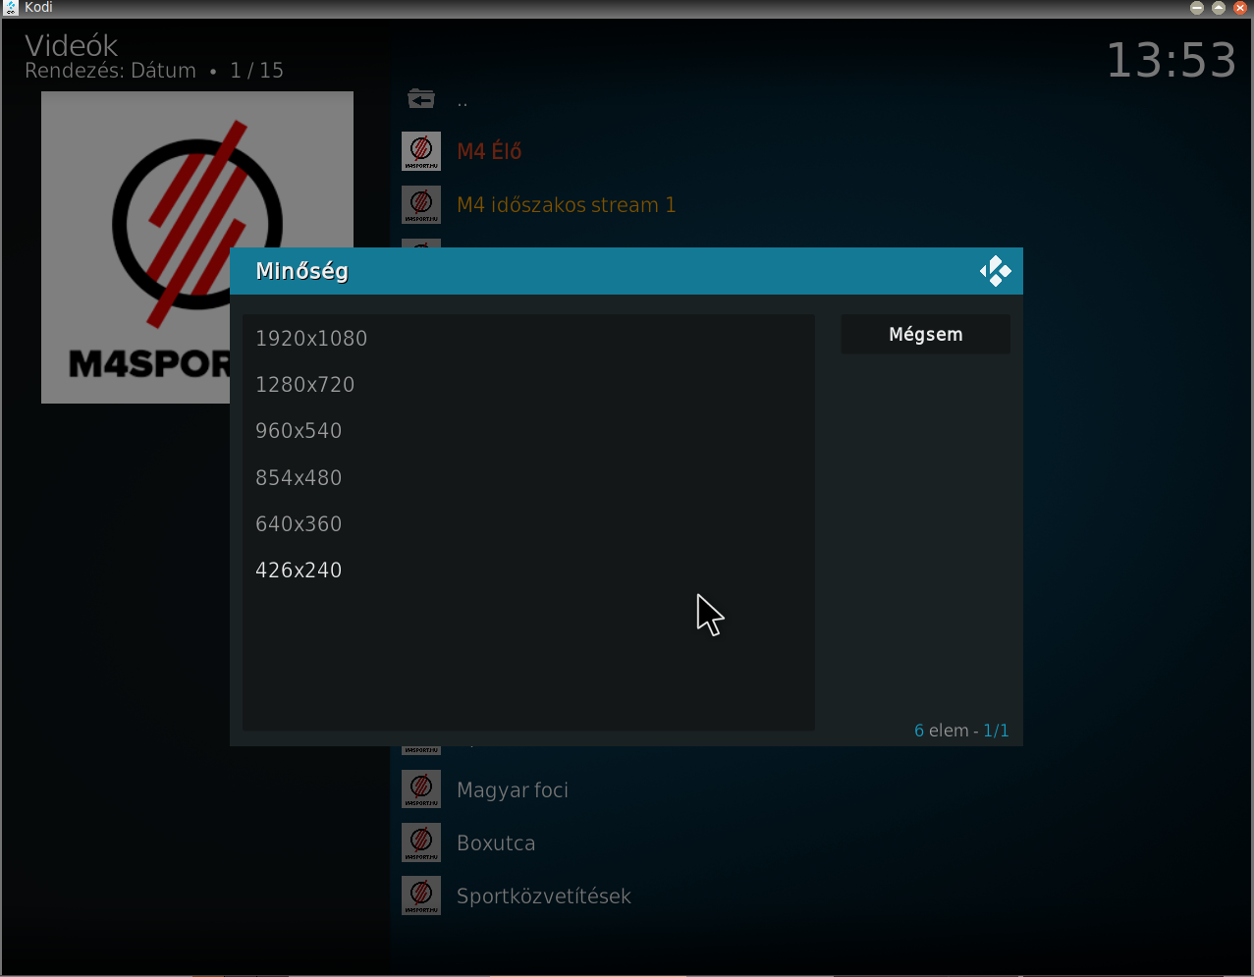Go up using the parent folder icon
1254x977 pixels.
[x=421, y=98]
